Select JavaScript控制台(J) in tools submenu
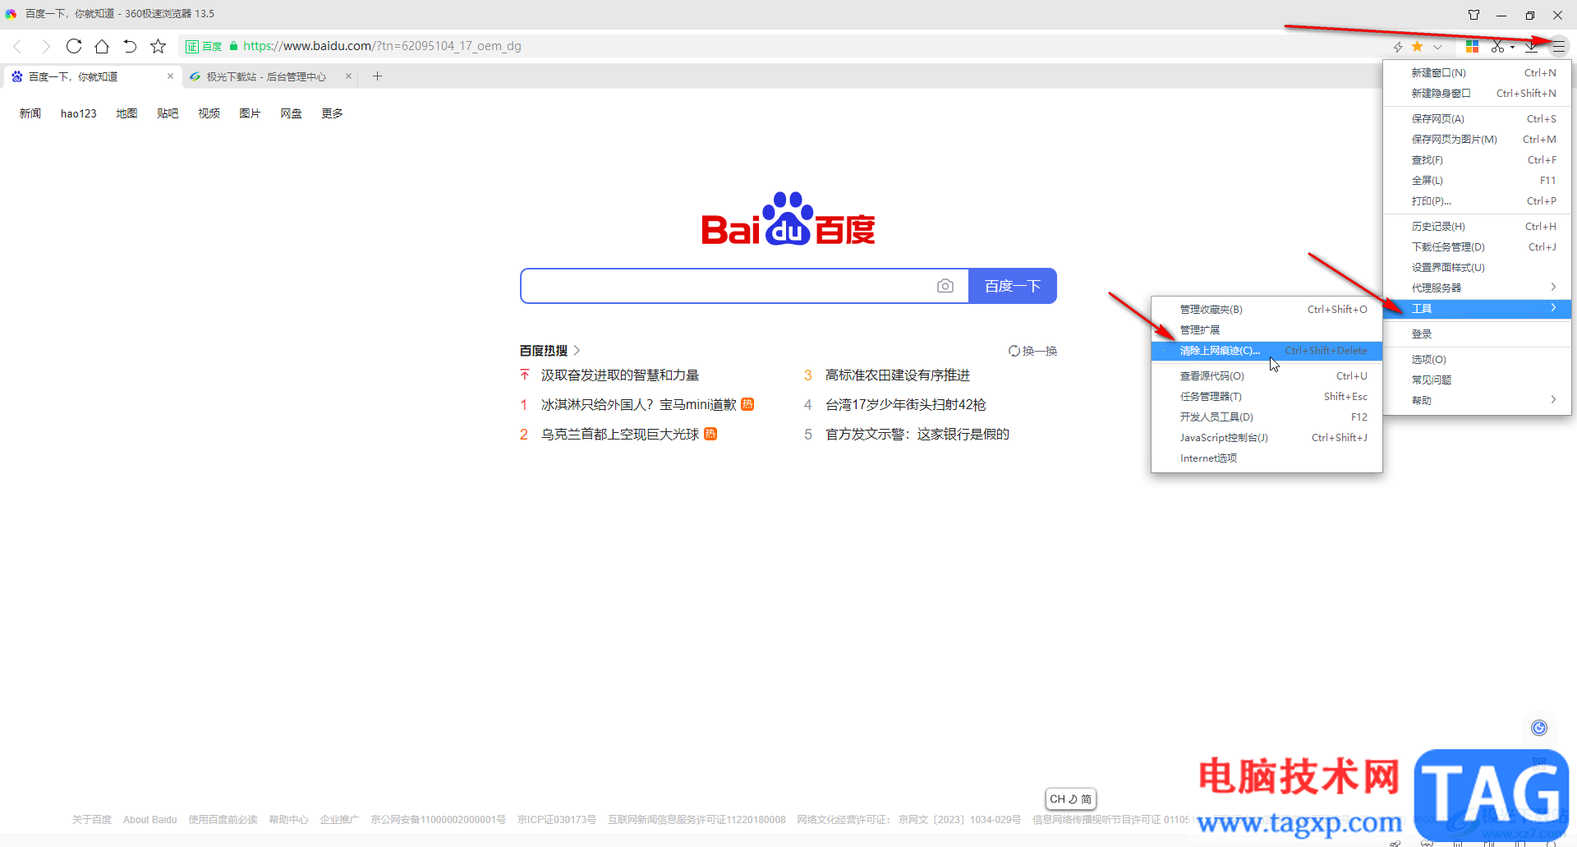This screenshot has height=847, width=1577. pyautogui.click(x=1267, y=438)
